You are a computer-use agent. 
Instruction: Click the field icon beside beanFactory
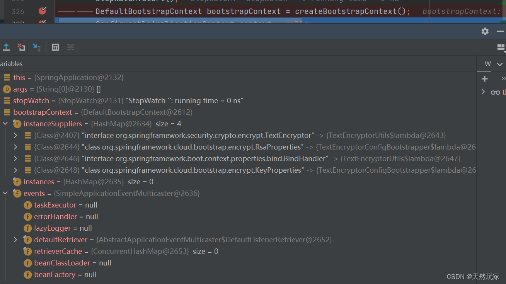[27, 274]
